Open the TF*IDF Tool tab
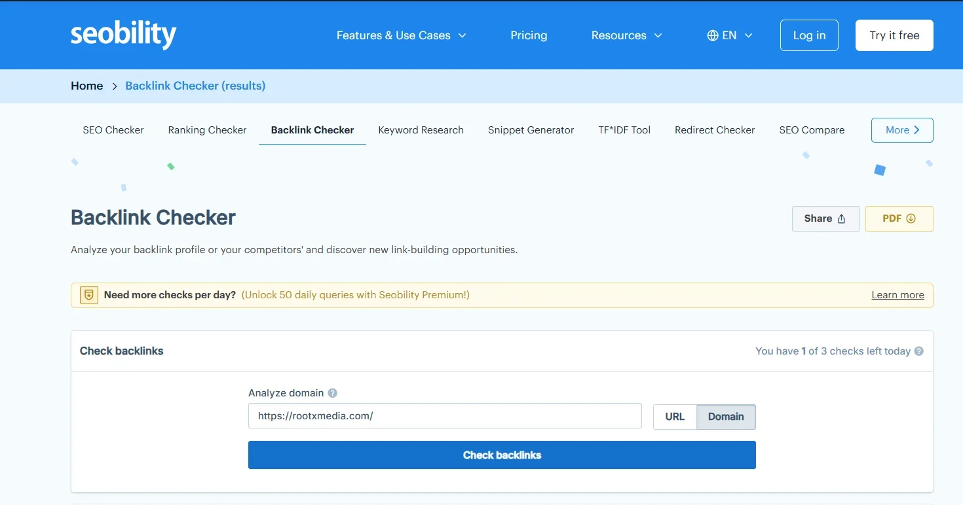Viewport: 963px width, 505px height. tap(624, 130)
